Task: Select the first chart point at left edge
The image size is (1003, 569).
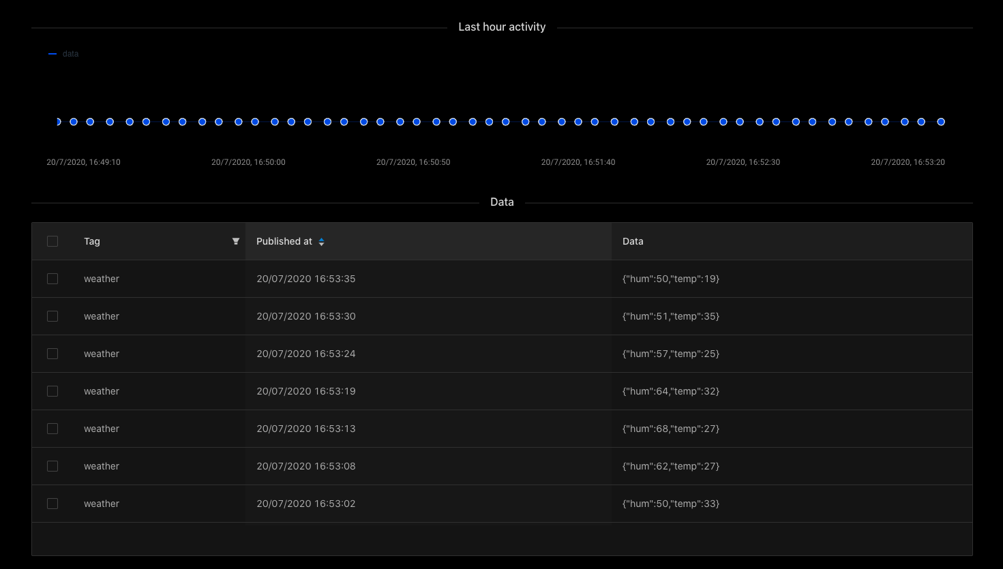Action: 58,122
